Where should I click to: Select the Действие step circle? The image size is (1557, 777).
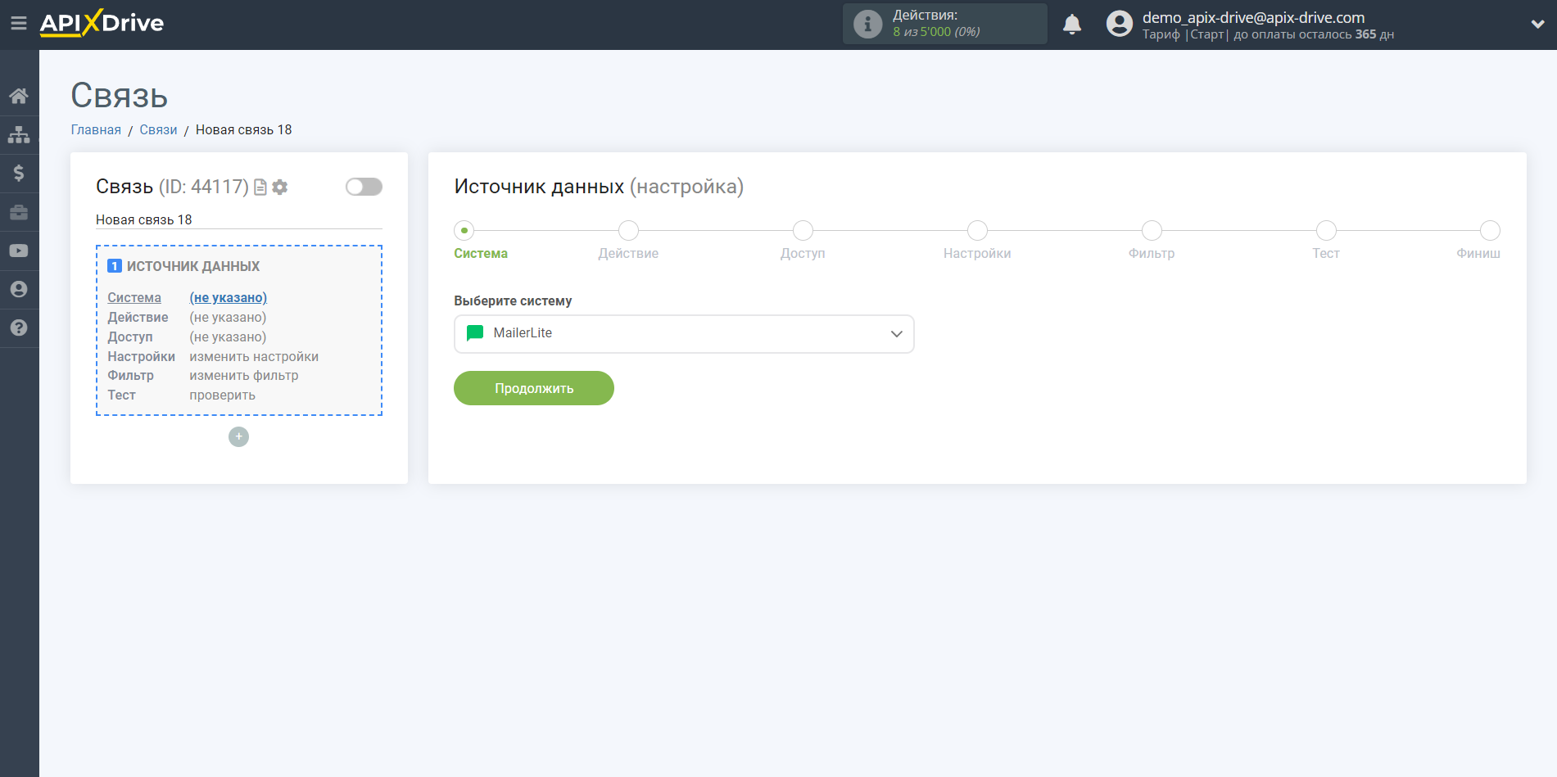click(x=628, y=231)
